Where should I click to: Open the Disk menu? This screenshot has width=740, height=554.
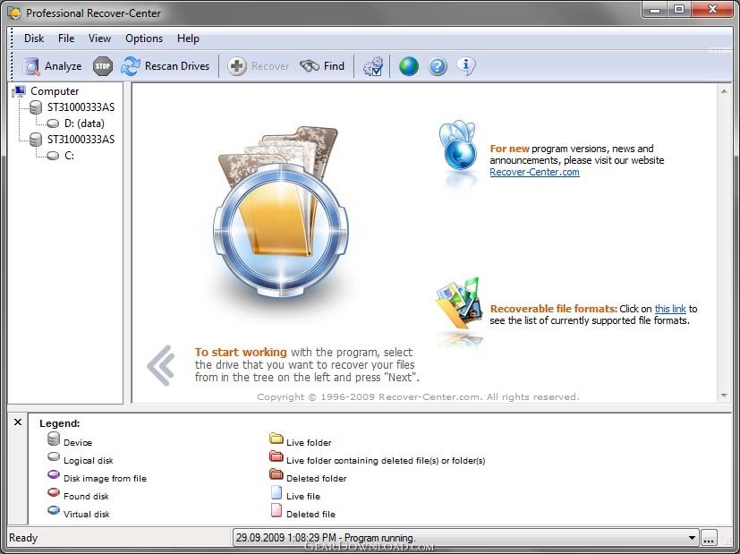click(34, 38)
